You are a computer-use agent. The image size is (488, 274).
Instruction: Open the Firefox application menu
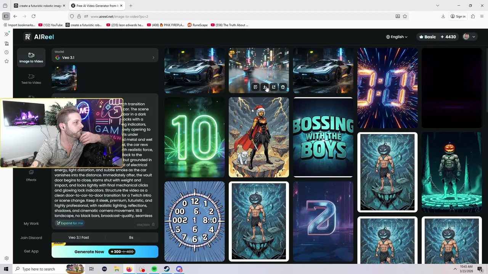click(482, 16)
